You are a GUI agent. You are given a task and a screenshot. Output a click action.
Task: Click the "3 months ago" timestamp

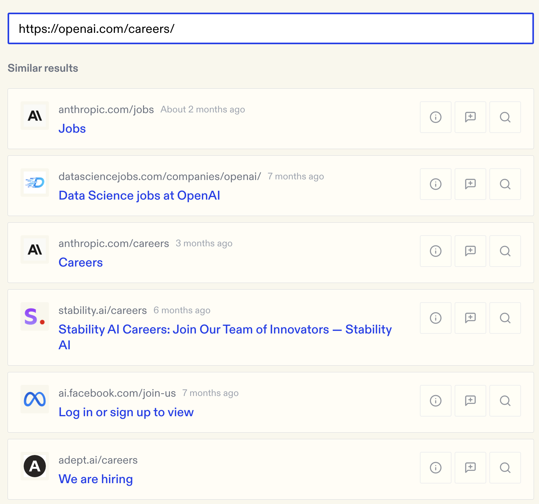(204, 243)
